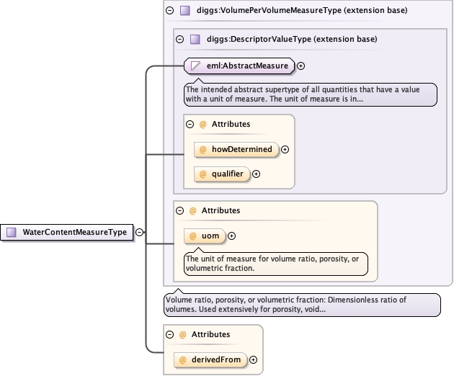The width and height of the screenshot is (454, 376).
Task: Collapse the diggs:VolumePerVolumeMeasureType group
Action: point(169,11)
